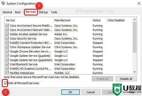Click the Cancel button

(x=91, y=92)
